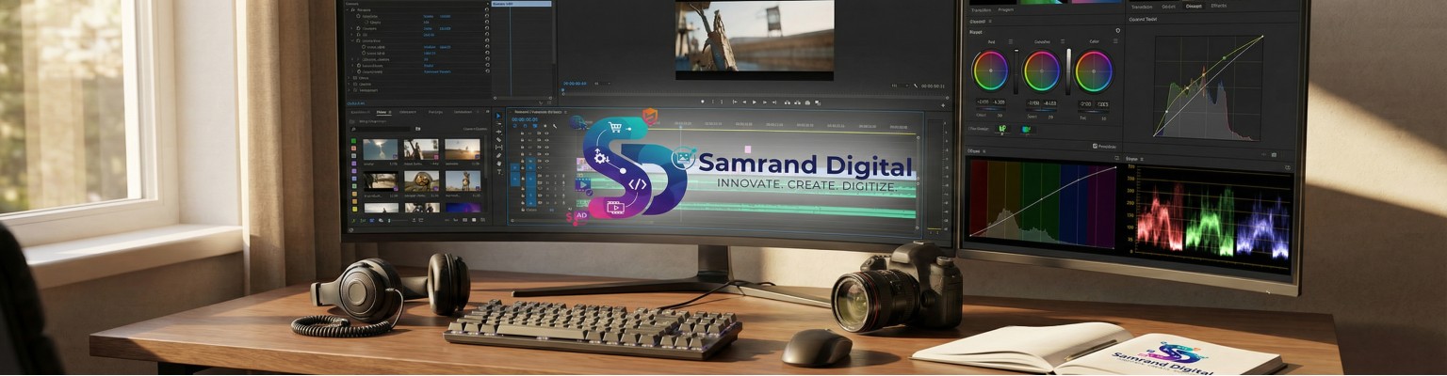1447x376 pixels.
Task: Open the panel menu icon next to the RGB parade title
Action: pos(1142,159)
